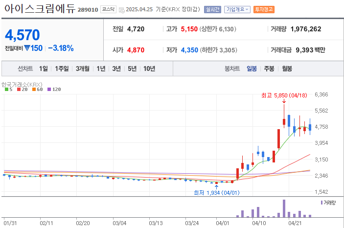Click the 실시간 button

pyautogui.click(x=212, y=9)
